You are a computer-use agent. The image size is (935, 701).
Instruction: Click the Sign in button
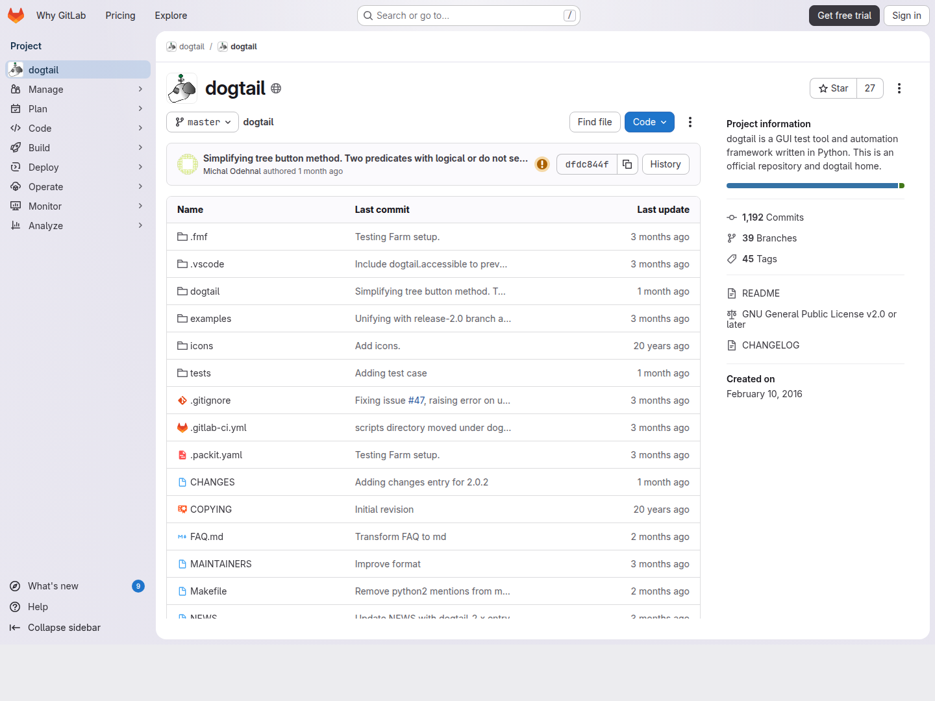point(906,16)
